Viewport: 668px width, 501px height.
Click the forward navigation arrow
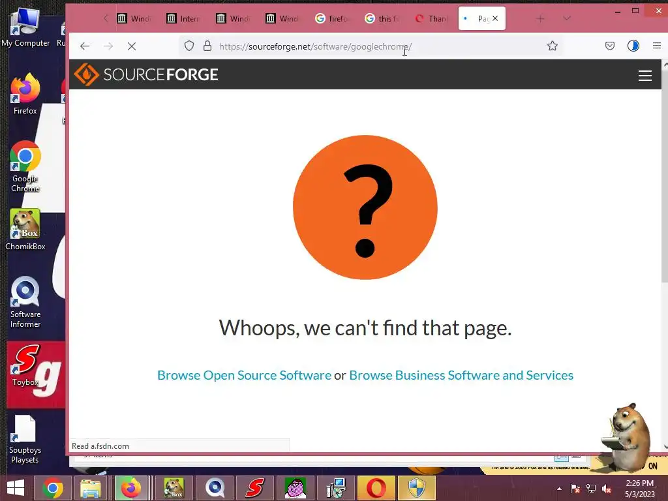108,46
